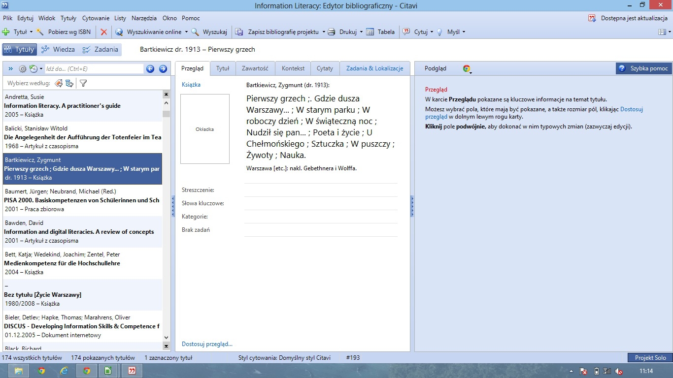
Task: Click the filter funnel icon
Action: pos(83,83)
